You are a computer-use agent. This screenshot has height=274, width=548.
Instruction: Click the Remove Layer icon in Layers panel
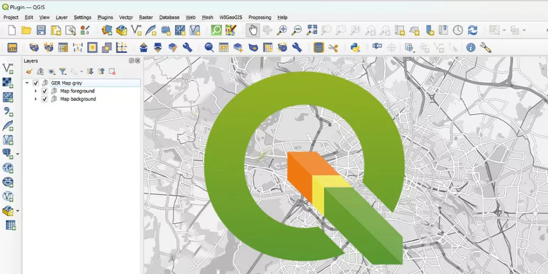pyautogui.click(x=112, y=71)
